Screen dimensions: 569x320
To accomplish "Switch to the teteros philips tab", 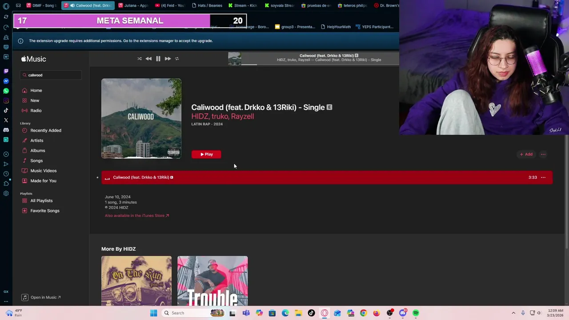I will (352, 5).
